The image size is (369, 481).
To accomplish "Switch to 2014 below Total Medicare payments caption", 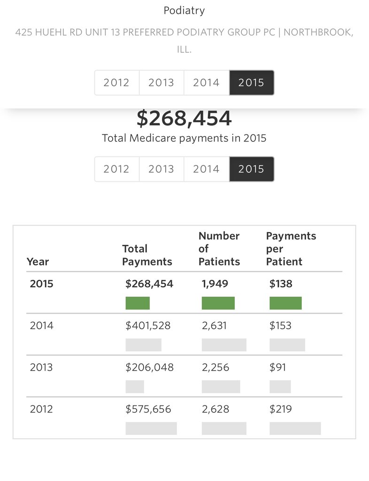I will [207, 169].
